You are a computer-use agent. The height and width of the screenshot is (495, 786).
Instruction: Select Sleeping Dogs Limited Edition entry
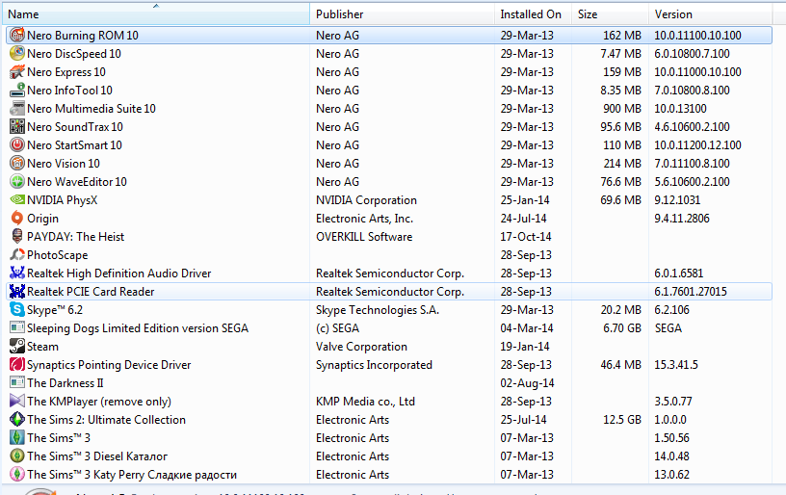coord(137,327)
